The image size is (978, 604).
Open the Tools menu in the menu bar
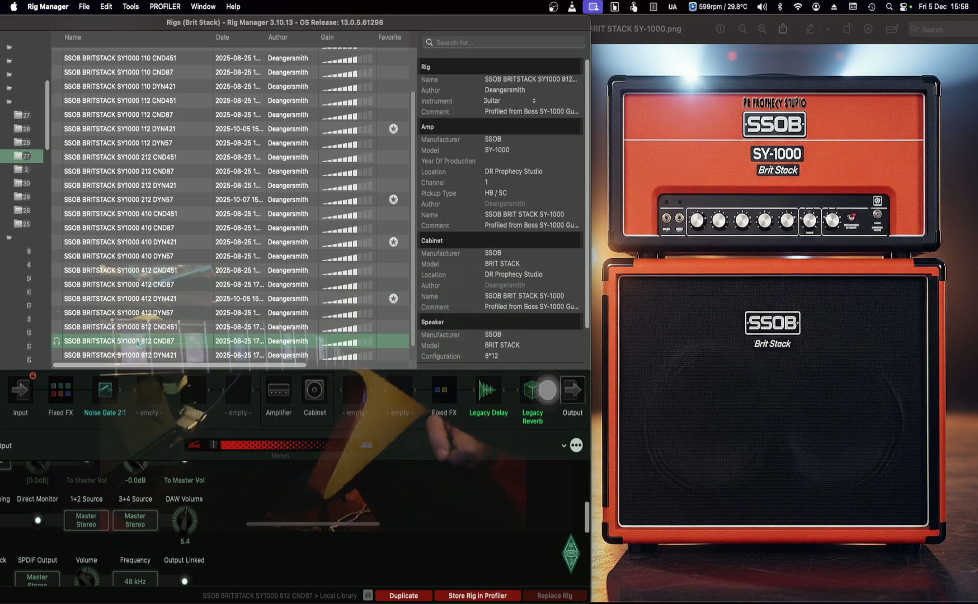tap(130, 6)
